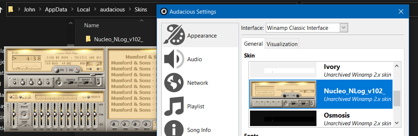Viewport: 418px width, 136px height.
Task: Click sort chevron above Name column
Action: (141, 20)
